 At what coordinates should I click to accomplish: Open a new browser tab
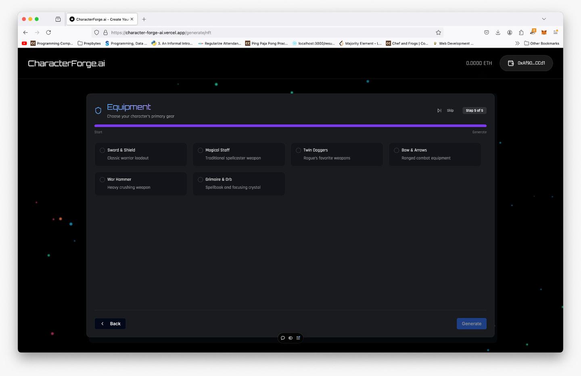click(144, 19)
